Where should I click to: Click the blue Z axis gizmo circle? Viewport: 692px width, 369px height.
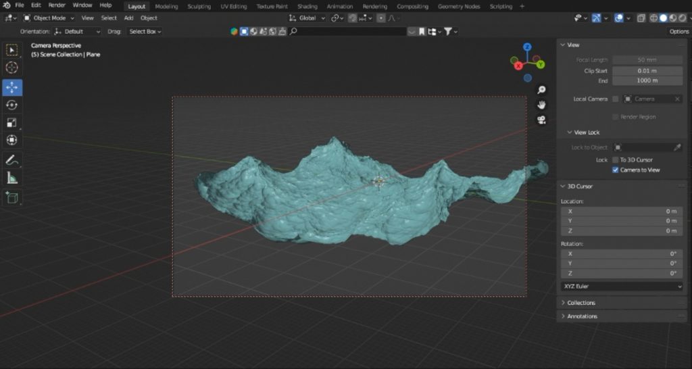pyautogui.click(x=527, y=47)
